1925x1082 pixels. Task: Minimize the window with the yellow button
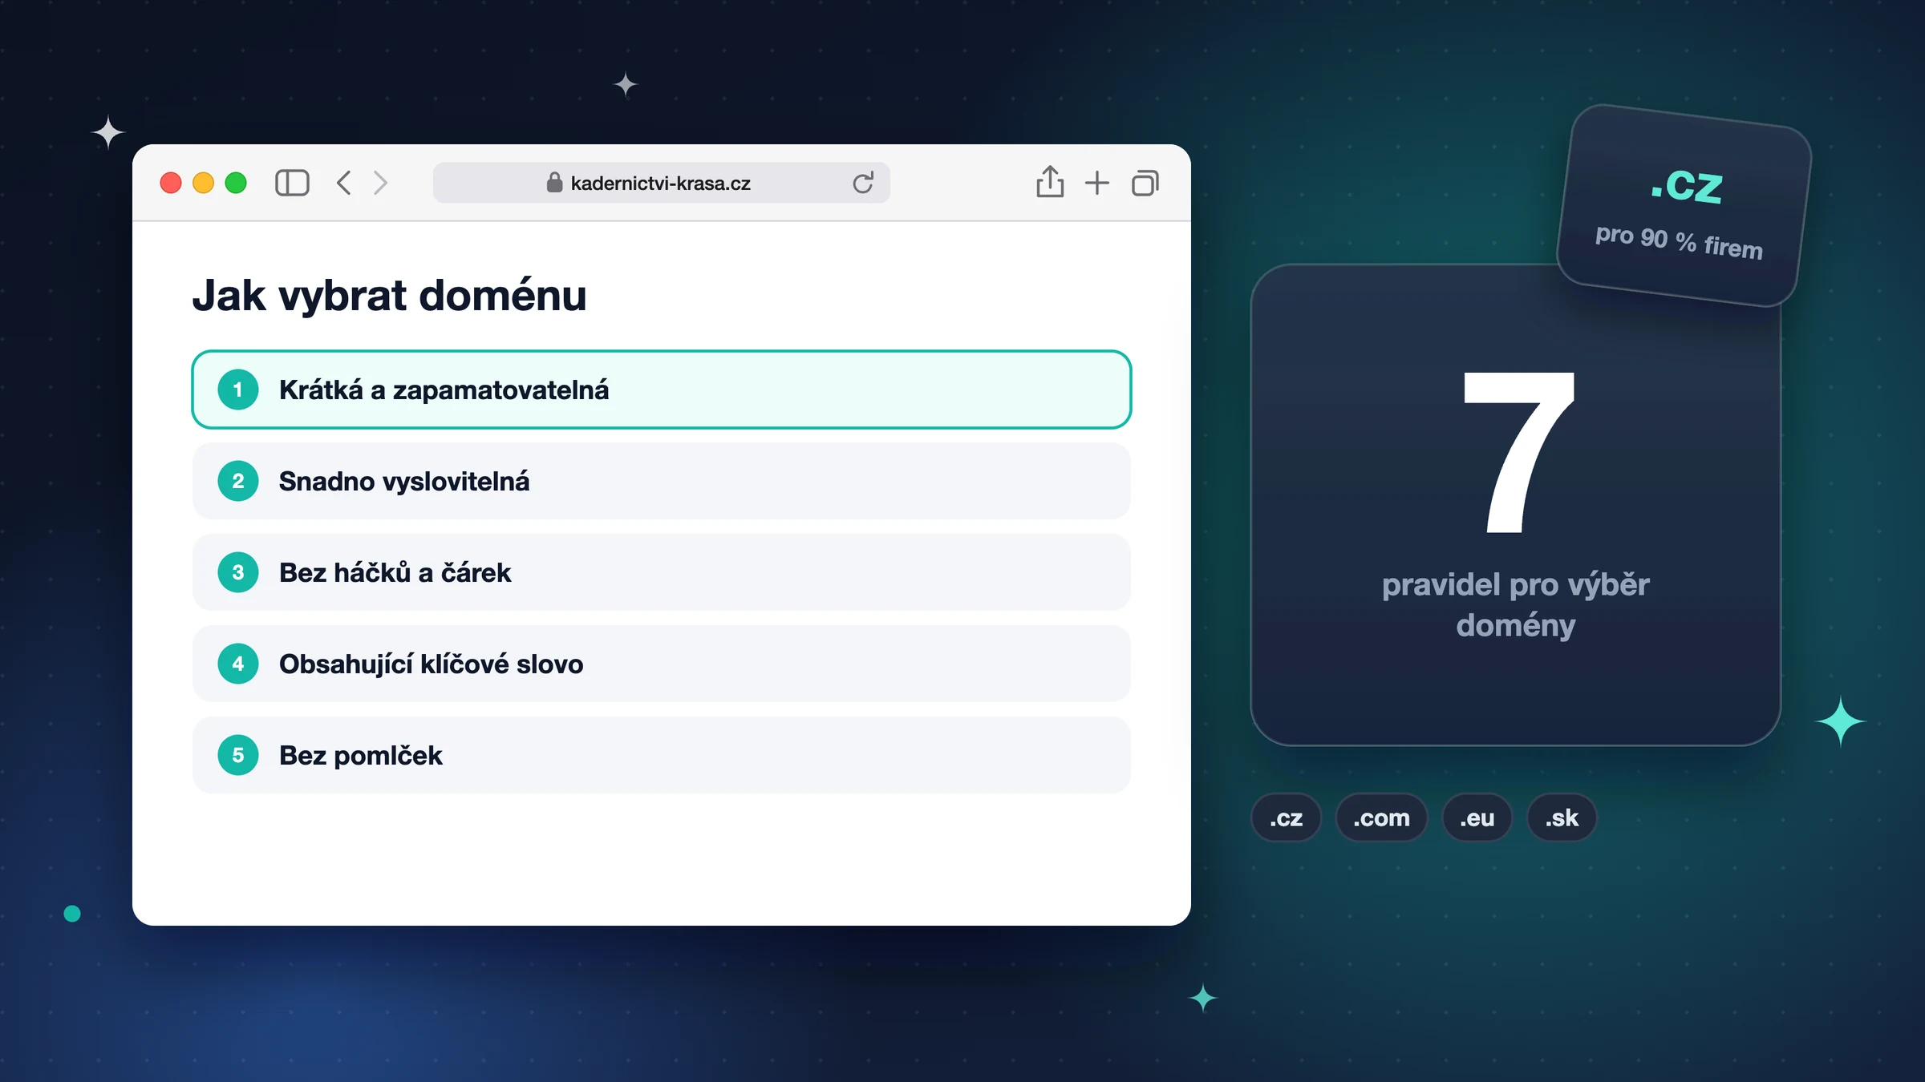[x=204, y=183]
